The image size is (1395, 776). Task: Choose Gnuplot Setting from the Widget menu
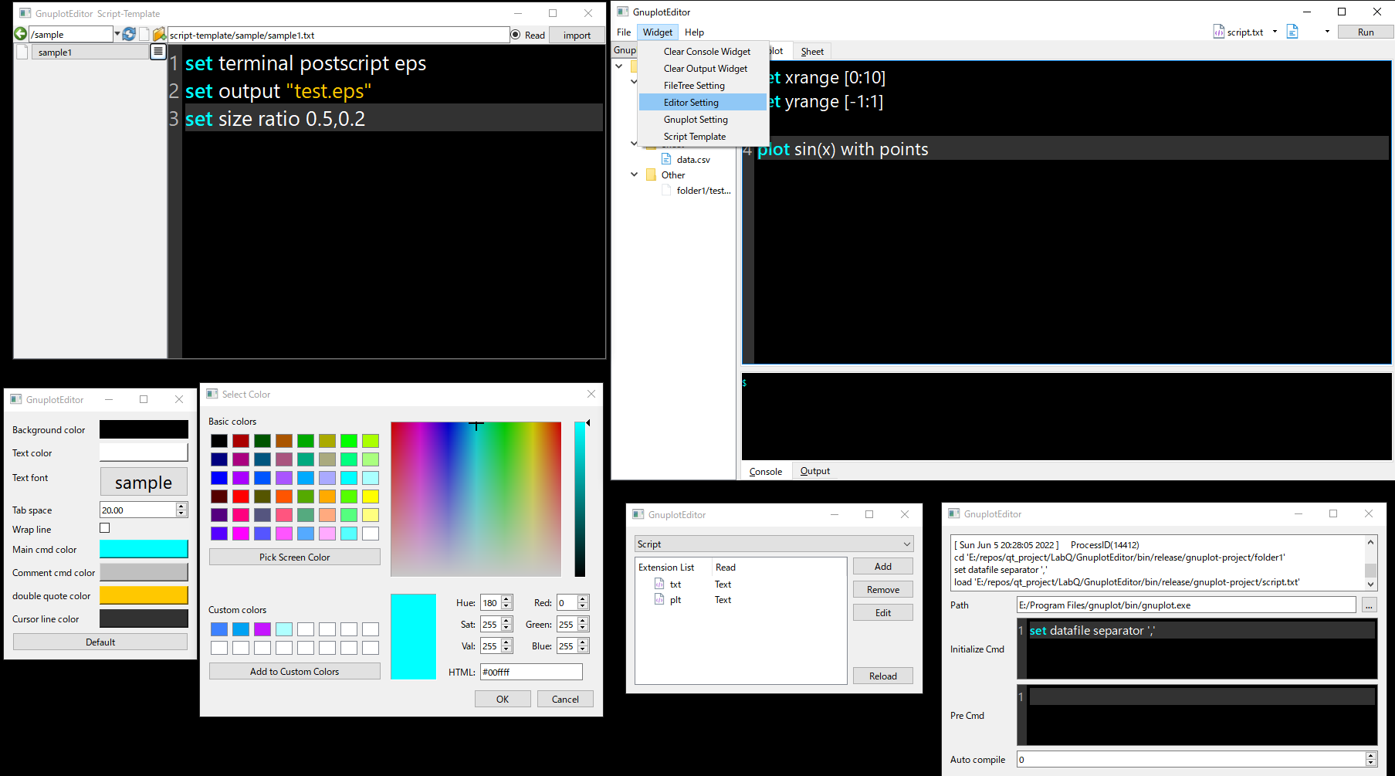click(x=695, y=119)
